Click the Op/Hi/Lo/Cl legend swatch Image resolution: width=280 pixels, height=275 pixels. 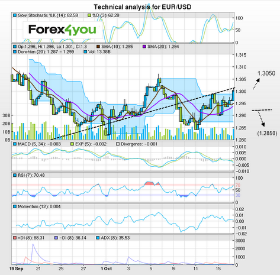click(15, 47)
